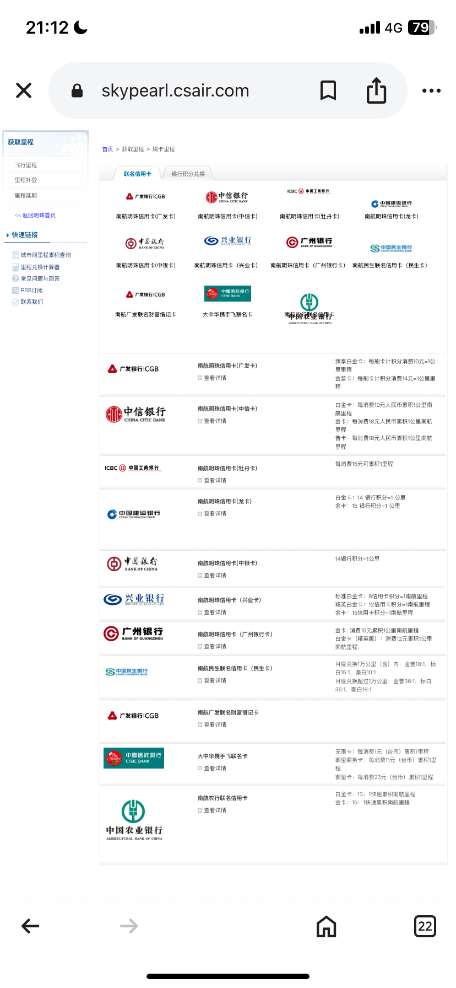Open the 联系我们 quick link

click(x=31, y=302)
